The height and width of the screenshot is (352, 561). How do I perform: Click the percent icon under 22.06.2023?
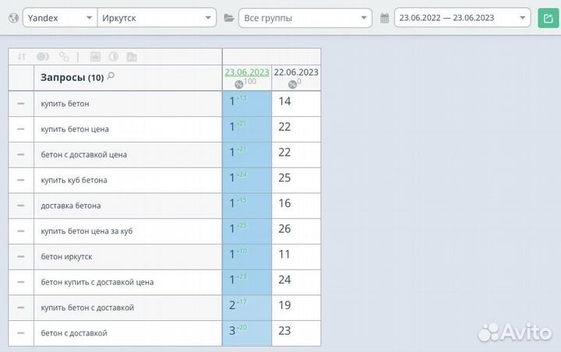(x=292, y=84)
